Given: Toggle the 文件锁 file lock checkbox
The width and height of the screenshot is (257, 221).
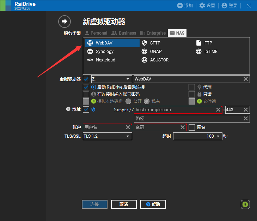Looking at the screenshot, I should coord(192,101).
